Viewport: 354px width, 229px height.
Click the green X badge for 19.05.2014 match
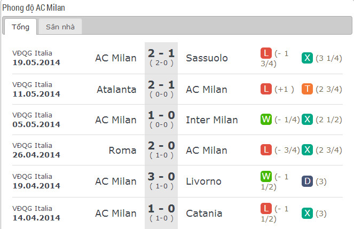pyautogui.click(x=307, y=58)
